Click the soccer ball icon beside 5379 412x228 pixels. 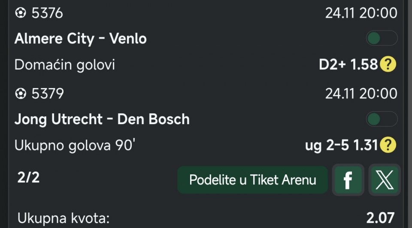[20, 93]
